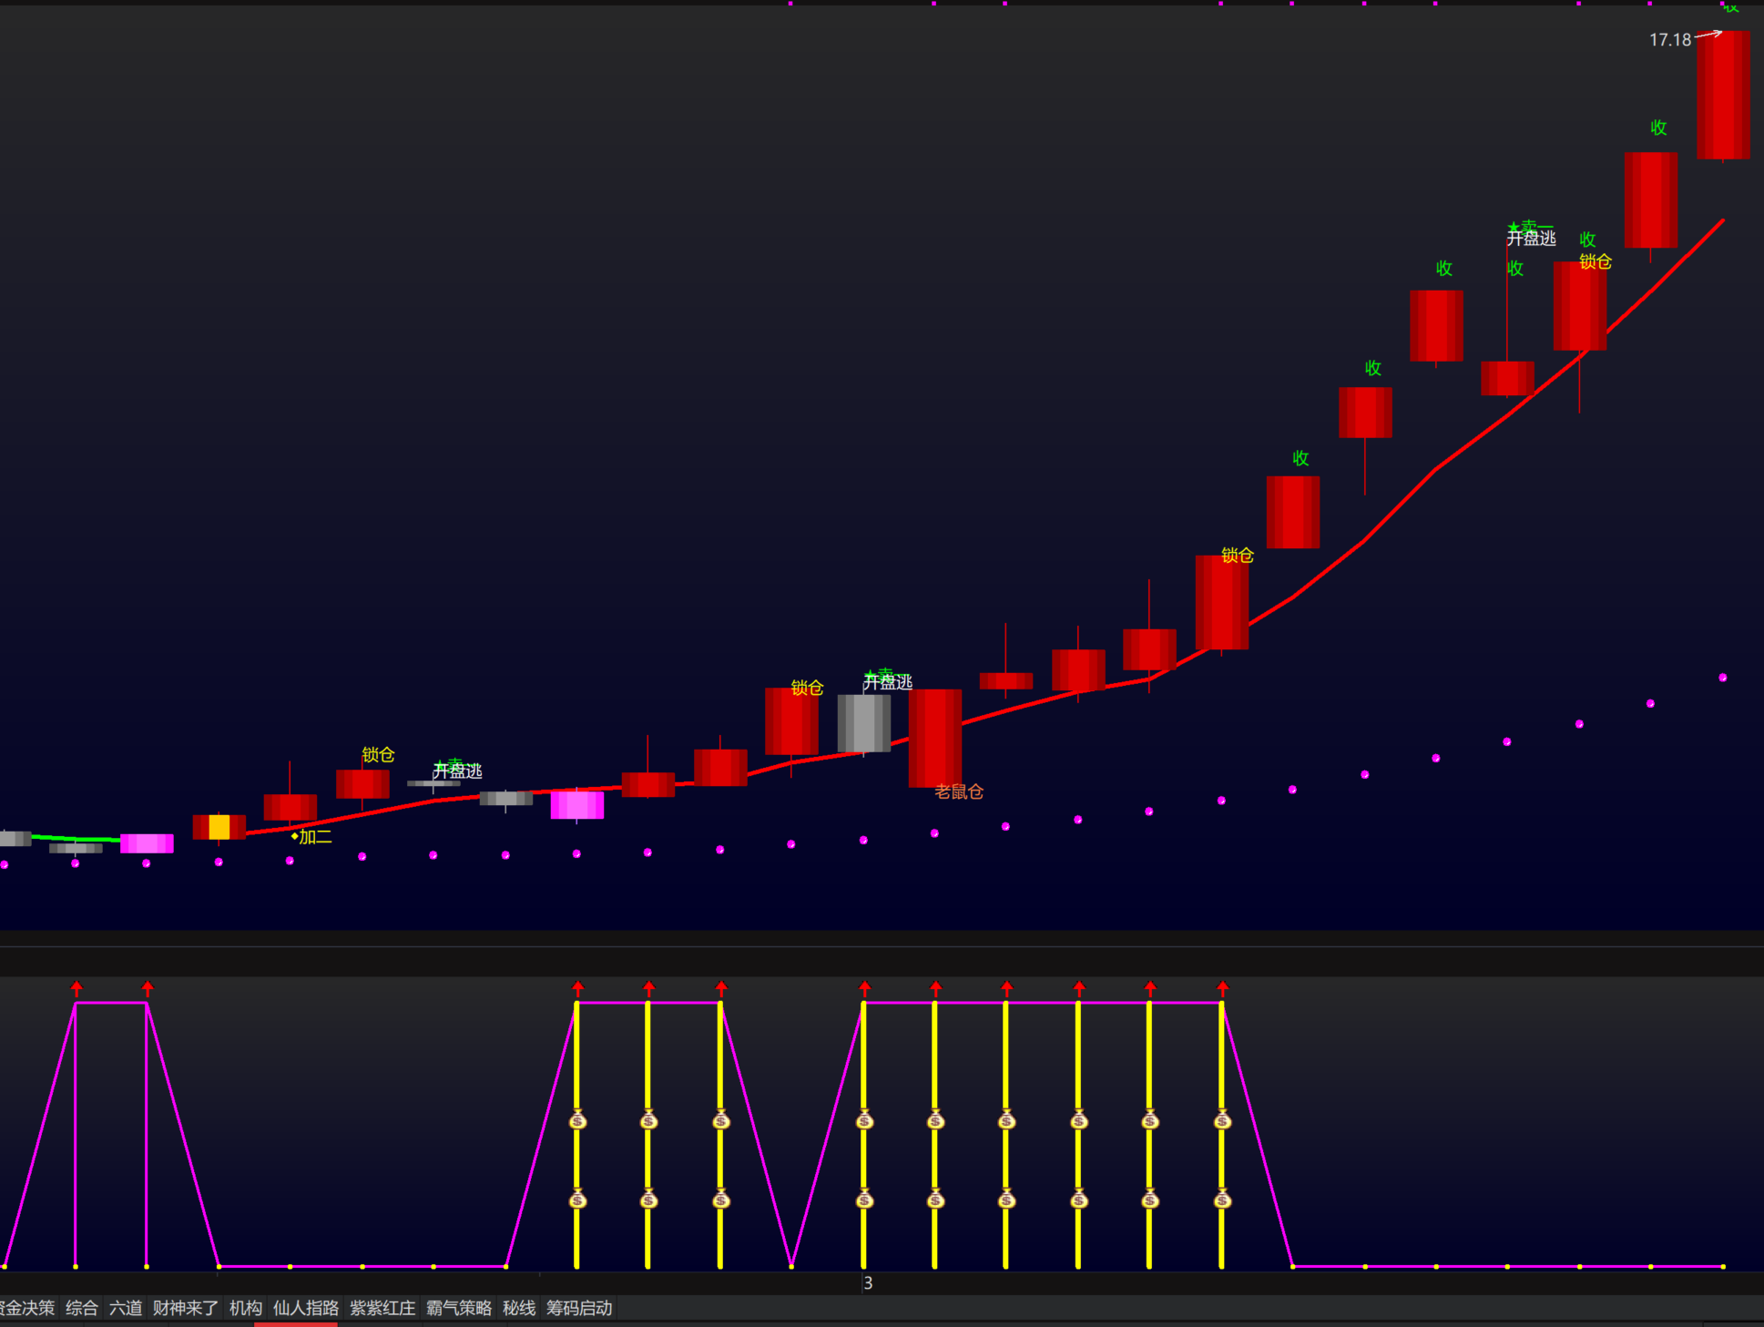This screenshot has width=1764, height=1327.
Task: Switch to the 资金决策 indicator tab
Action: (27, 1308)
